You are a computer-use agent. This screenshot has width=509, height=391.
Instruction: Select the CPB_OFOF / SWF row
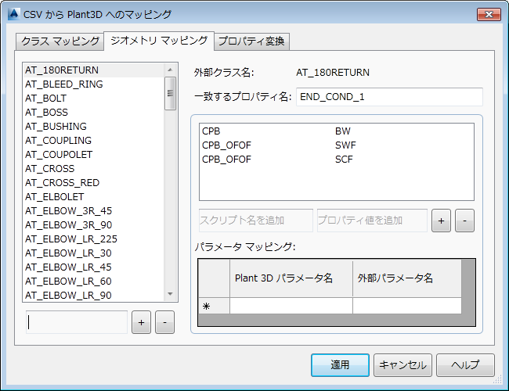(x=336, y=145)
